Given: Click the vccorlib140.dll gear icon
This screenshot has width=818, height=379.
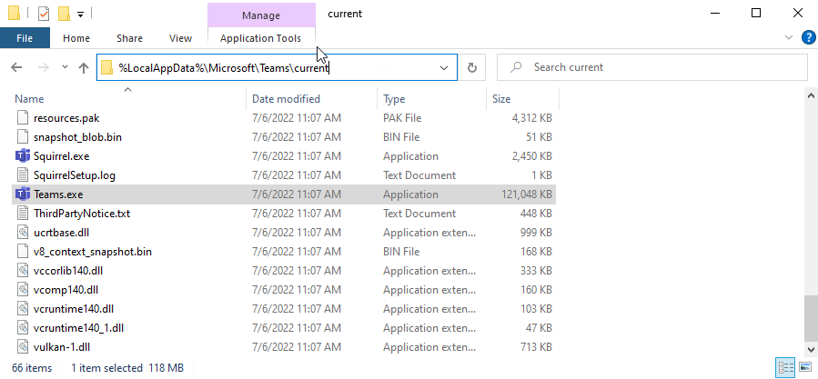Looking at the screenshot, I should coord(22,271).
